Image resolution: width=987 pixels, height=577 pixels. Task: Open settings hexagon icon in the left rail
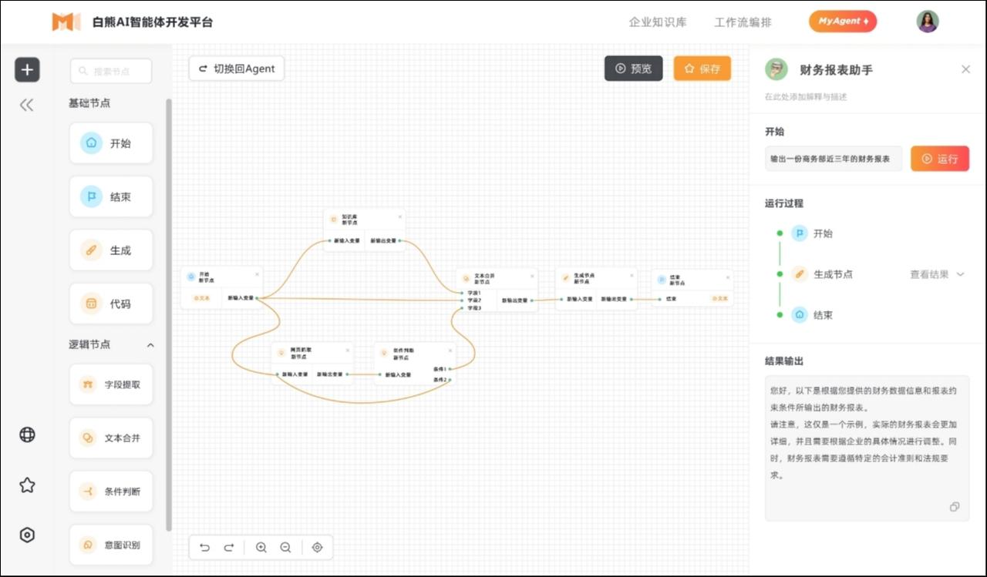coord(27,535)
